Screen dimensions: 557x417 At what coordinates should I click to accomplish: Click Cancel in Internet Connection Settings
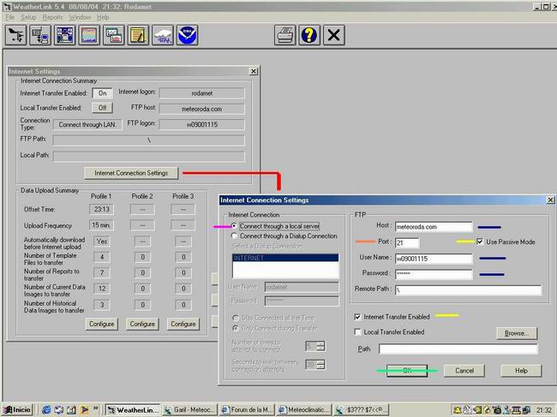tap(464, 371)
